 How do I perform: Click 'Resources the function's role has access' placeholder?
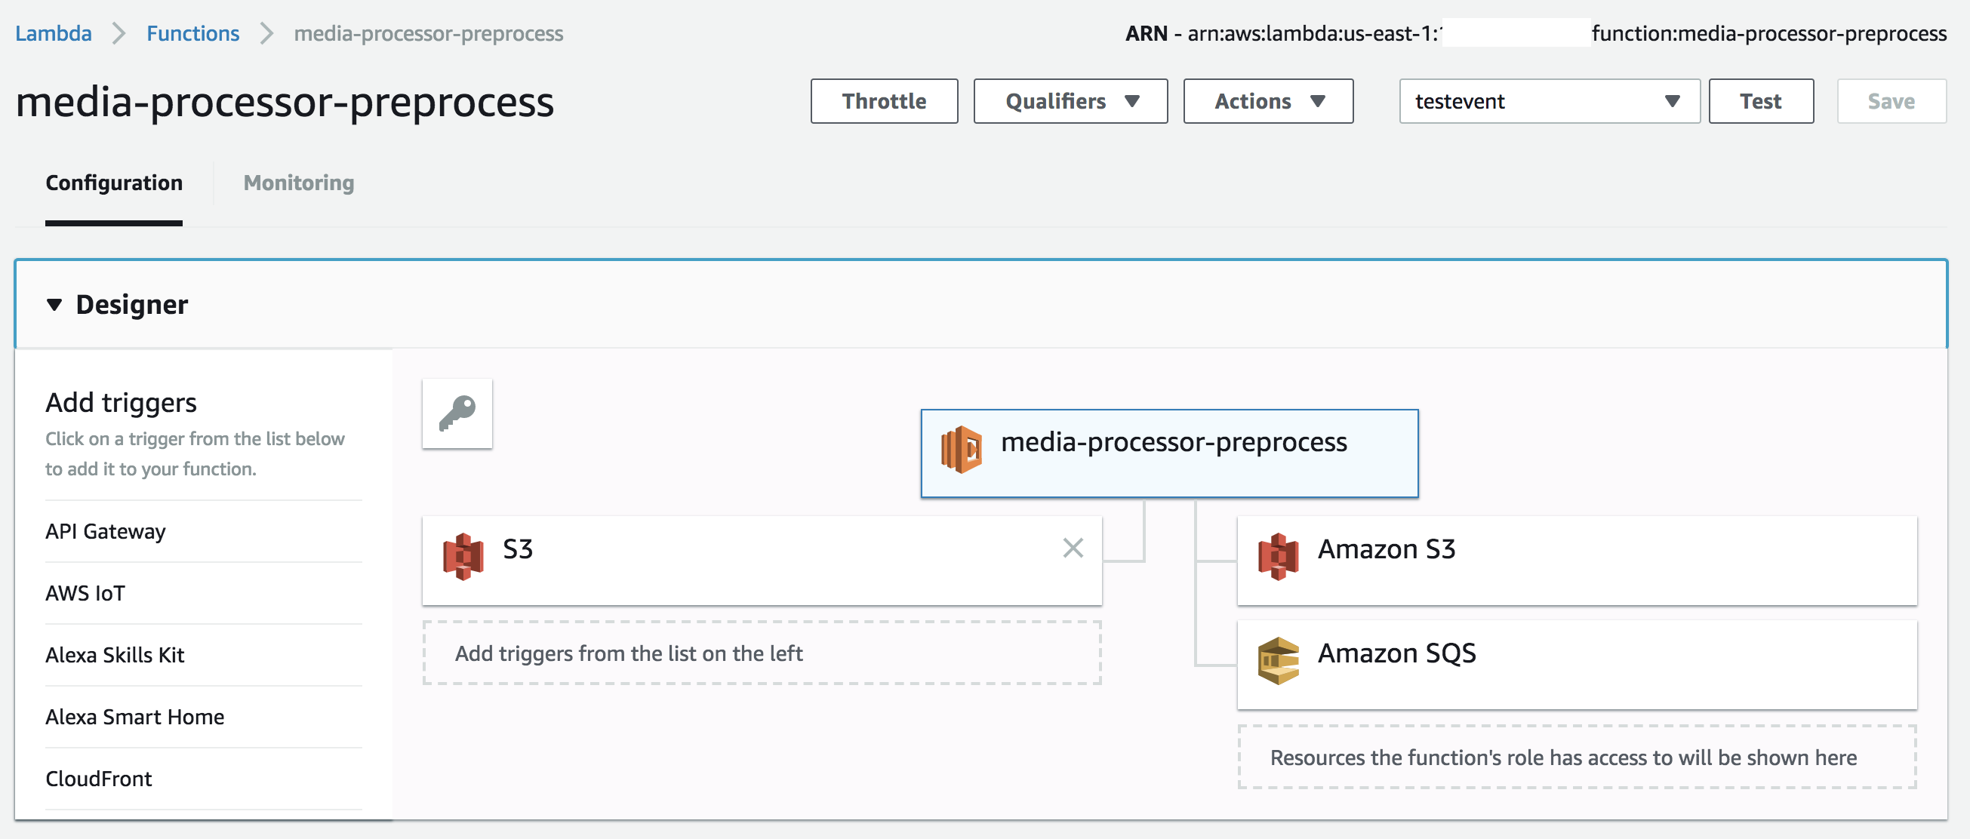pyautogui.click(x=1576, y=758)
